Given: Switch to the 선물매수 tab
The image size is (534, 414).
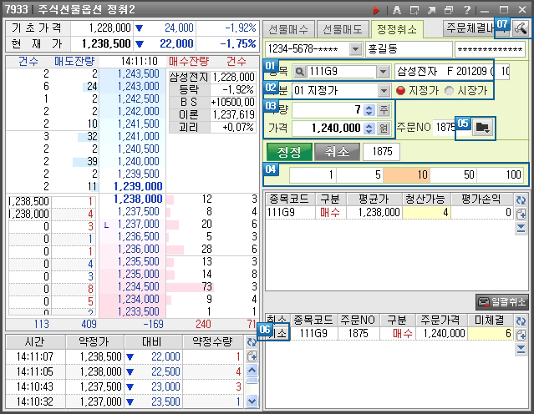Looking at the screenshot, I should click(288, 29).
